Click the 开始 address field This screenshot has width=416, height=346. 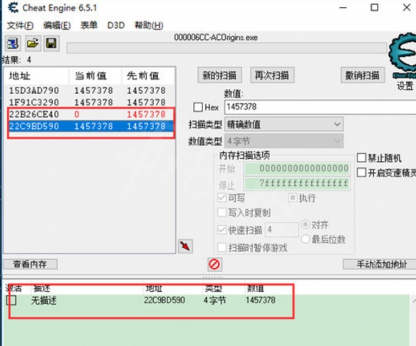pyautogui.click(x=297, y=169)
